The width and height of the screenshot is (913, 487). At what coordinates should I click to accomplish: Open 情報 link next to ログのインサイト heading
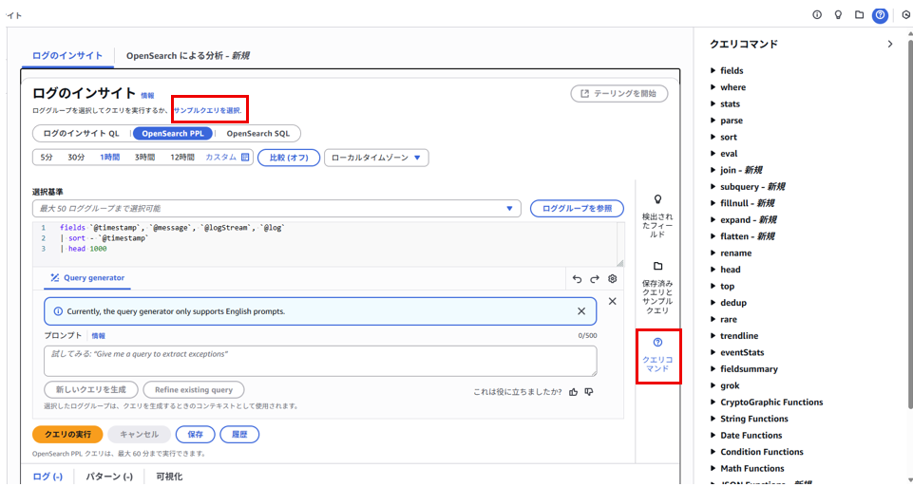coord(148,96)
